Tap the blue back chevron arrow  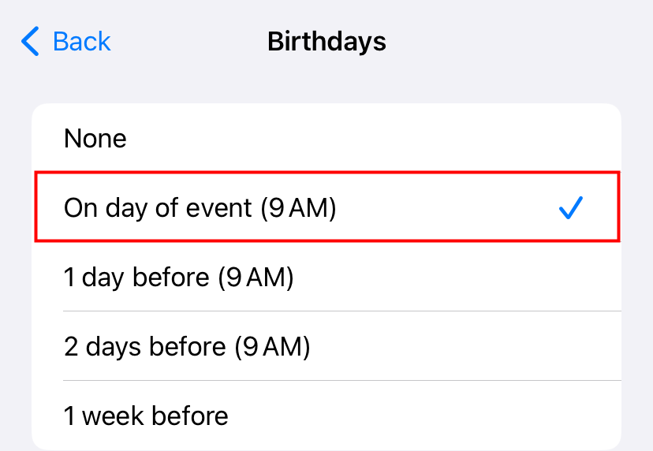[x=31, y=41]
